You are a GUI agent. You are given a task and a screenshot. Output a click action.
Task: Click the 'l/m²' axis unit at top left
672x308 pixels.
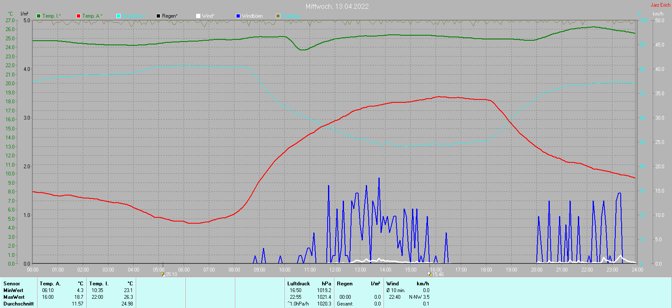pyautogui.click(x=24, y=14)
